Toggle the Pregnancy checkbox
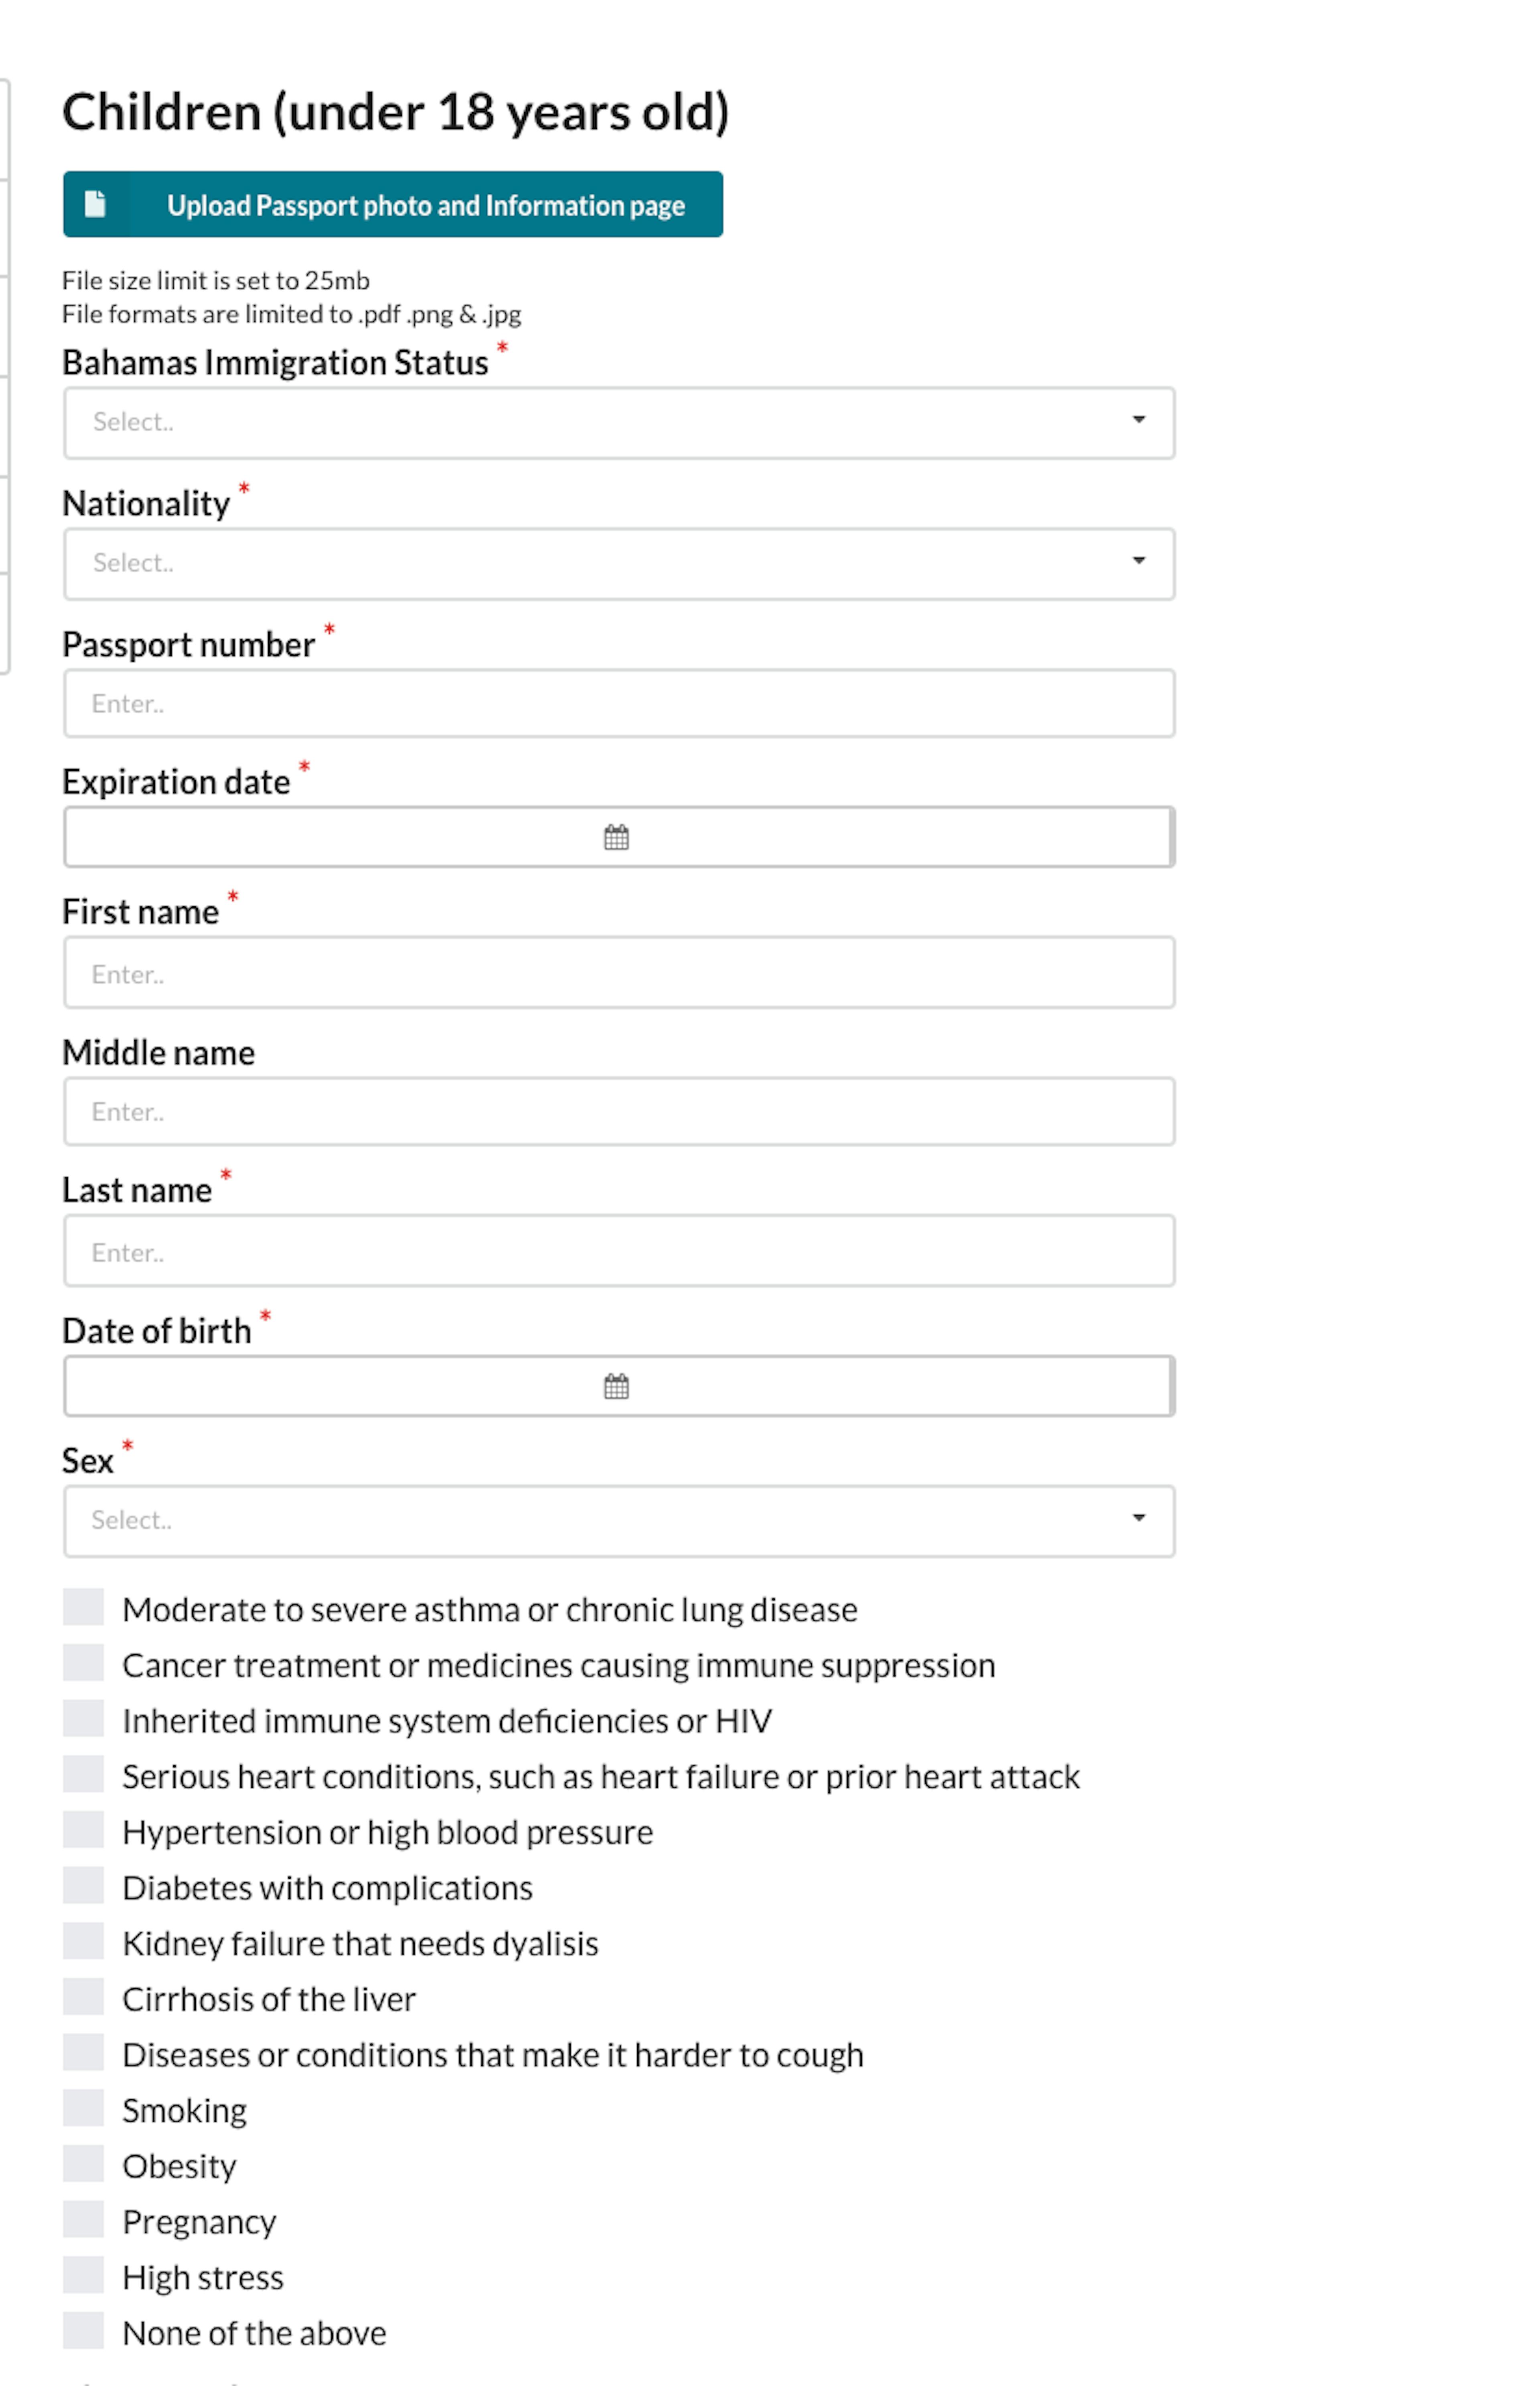This screenshot has width=1540, height=2386. coord(84,2219)
